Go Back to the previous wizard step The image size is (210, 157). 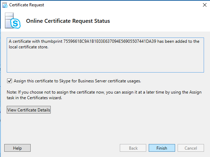point(133,148)
